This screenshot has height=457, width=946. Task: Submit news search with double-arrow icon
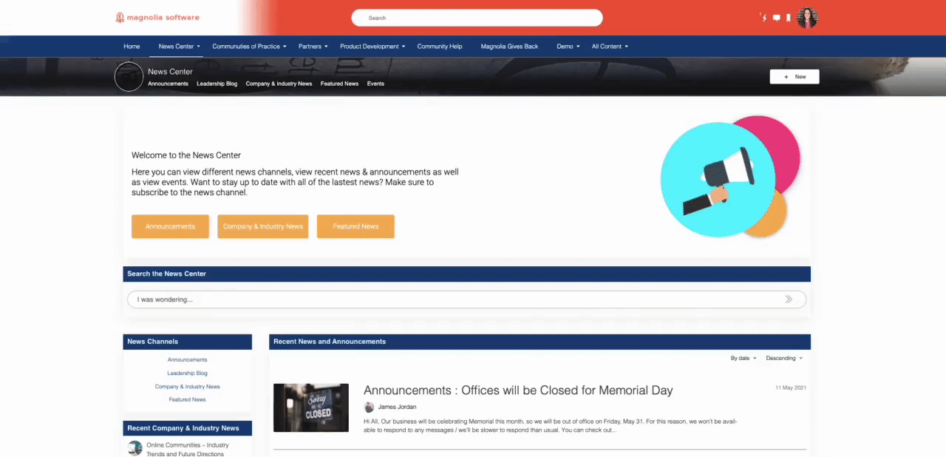coord(789,299)
